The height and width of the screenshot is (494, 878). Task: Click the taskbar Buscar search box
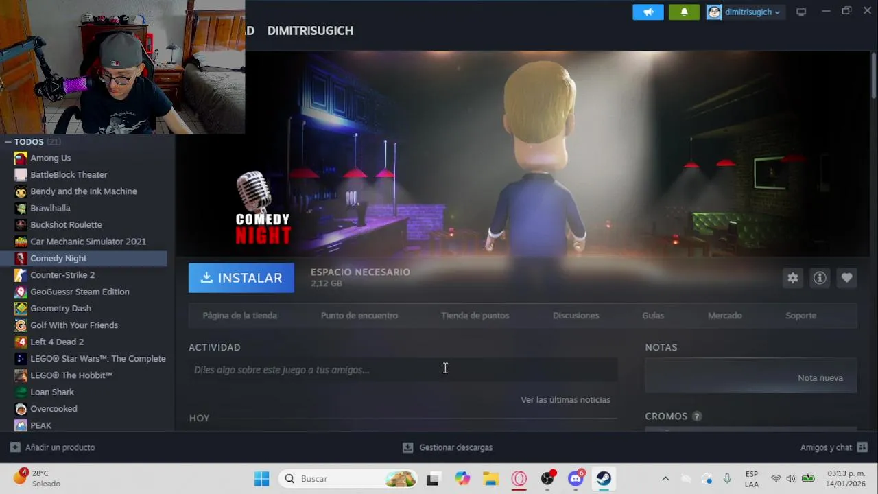pyautogui.click(x=348, y=479)
